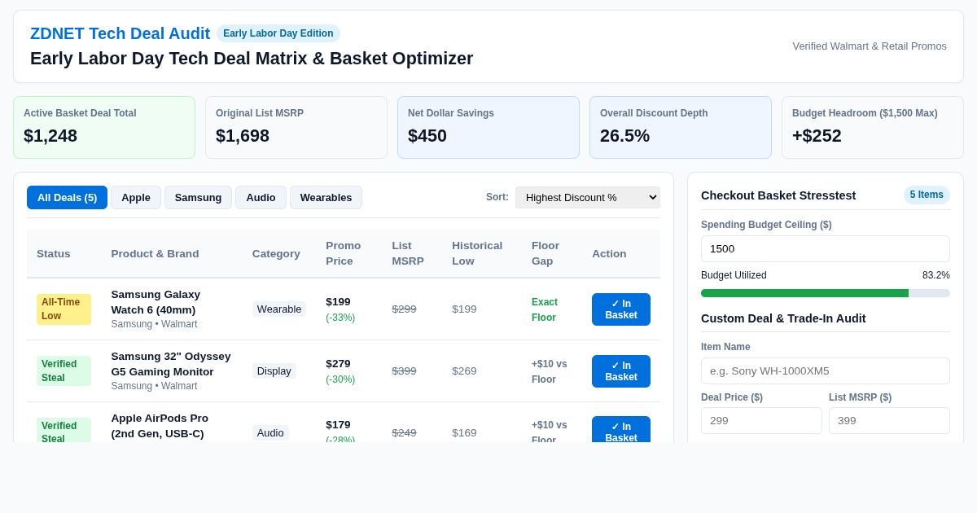Click the 5 Items basket badge

point(927,195)
